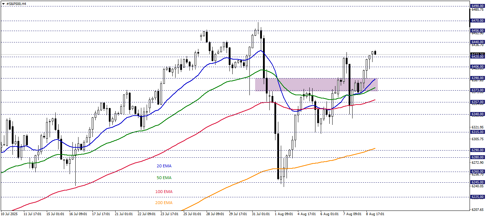Select the 6260.00 price level label

coord(477,172)
